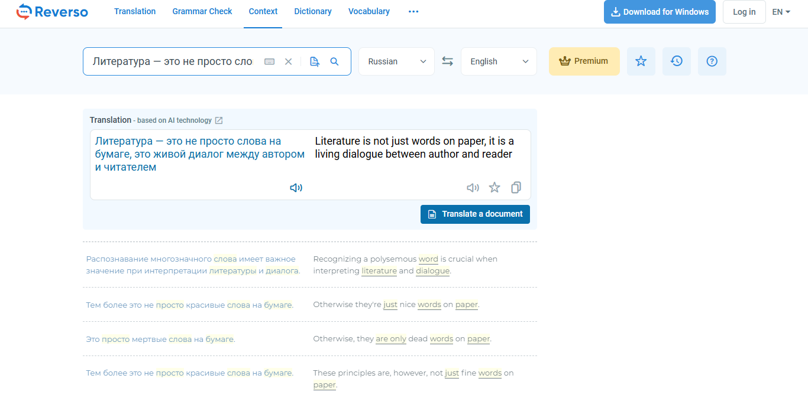The image size is (808, 398).
Task: Click the document upload icon in search box
Action: click(x=315, y=61)
